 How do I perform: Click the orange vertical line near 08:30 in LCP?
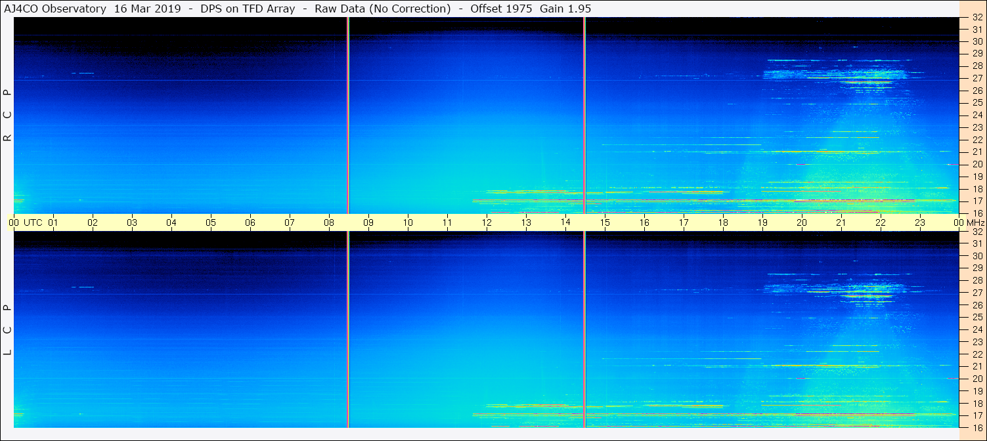click(x=348, y=329)
